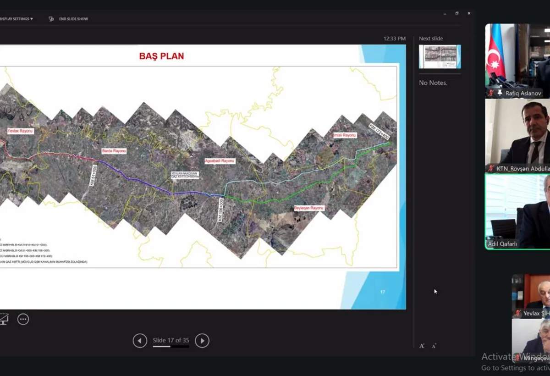Click the İmişli Rayonu map label
Viewport: 550px width, 376px height.
[345, 135]
